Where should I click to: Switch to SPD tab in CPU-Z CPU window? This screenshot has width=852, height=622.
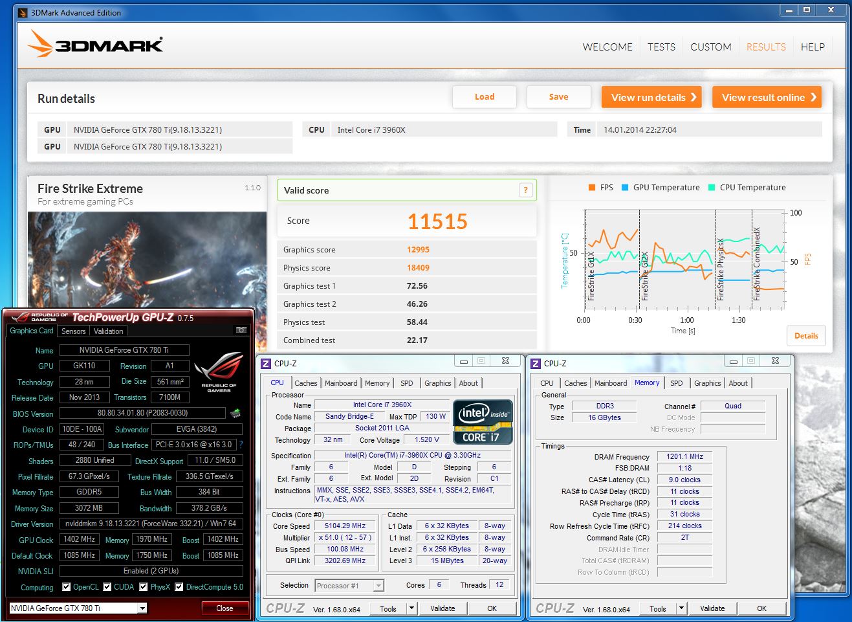pos(407,383)
